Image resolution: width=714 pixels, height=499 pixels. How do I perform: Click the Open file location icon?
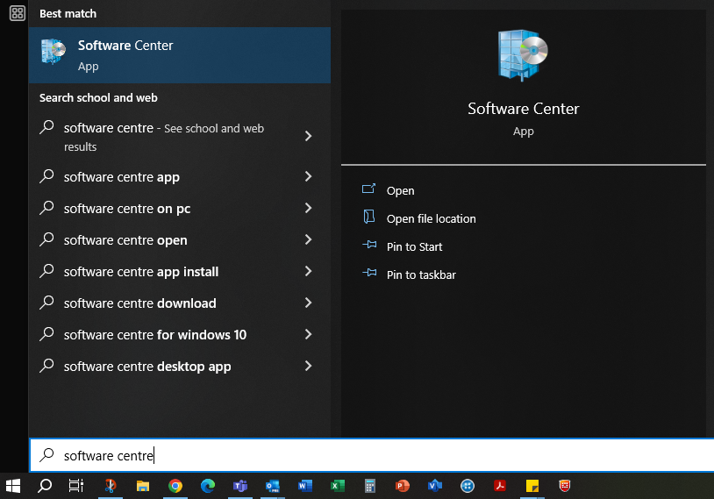tap(368, 217)
